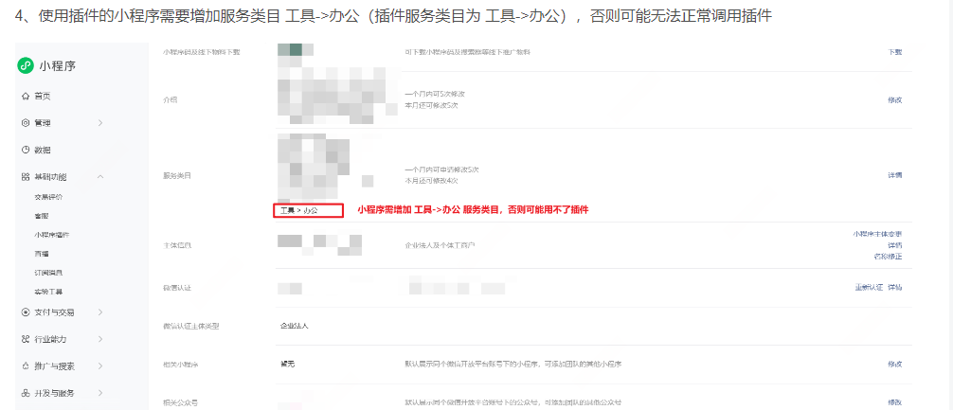Expand the 支付与交易 menu chevron
953x410 pixels.
click(x=100, y=312)
